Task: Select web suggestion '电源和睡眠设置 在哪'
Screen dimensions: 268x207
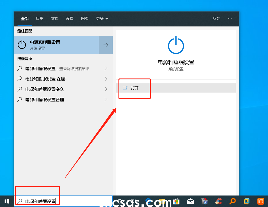Action: (63, 79)
